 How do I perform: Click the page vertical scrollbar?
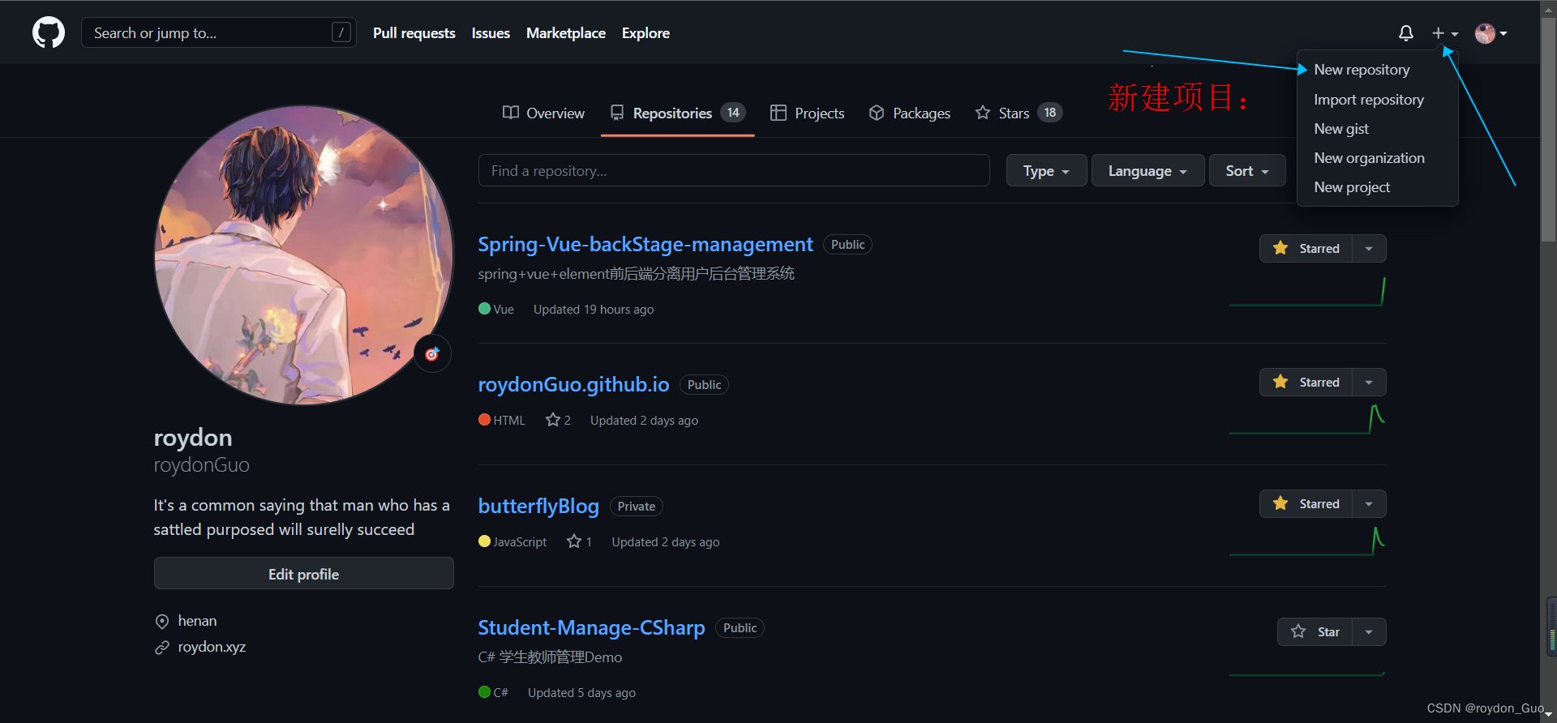[1549, 130]
